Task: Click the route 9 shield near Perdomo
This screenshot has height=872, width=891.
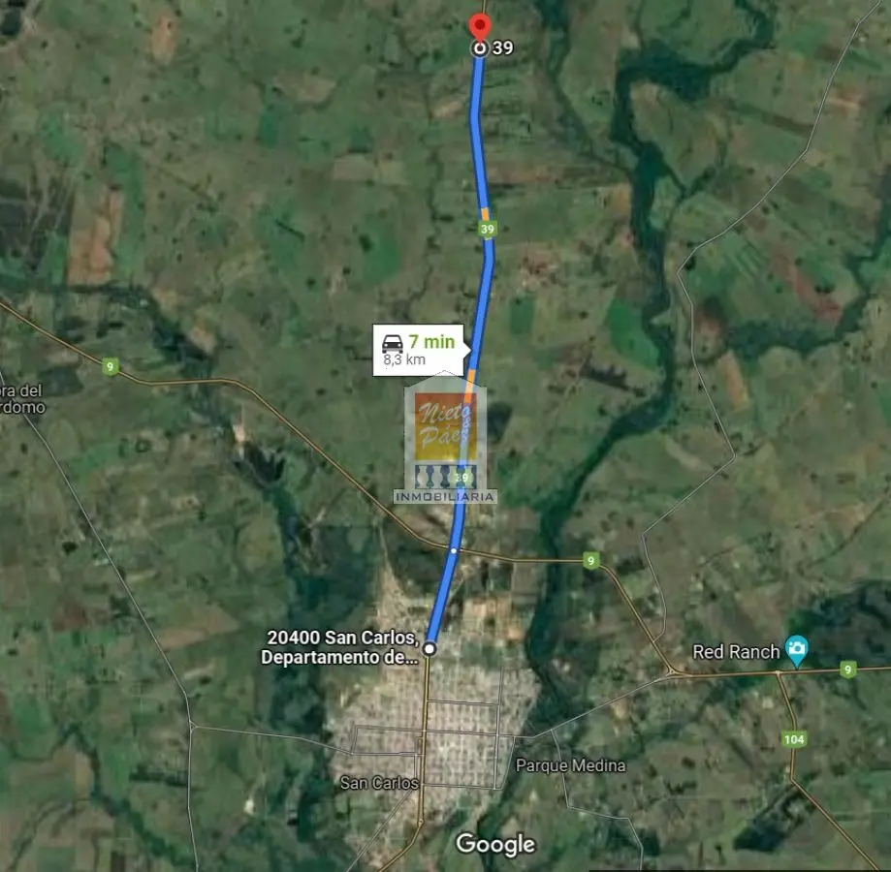Action: tap(111, 366)
